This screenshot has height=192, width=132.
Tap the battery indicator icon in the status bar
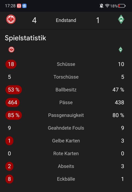[x=122, y=6]
